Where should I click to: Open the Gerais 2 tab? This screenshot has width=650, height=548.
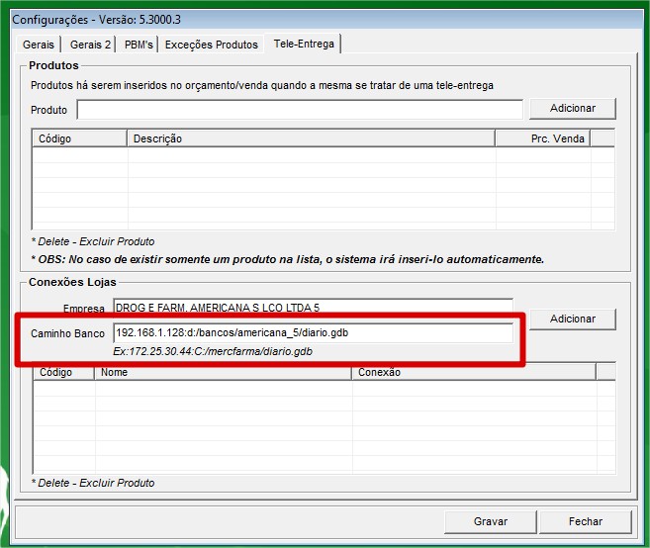[x=90, y=45]
